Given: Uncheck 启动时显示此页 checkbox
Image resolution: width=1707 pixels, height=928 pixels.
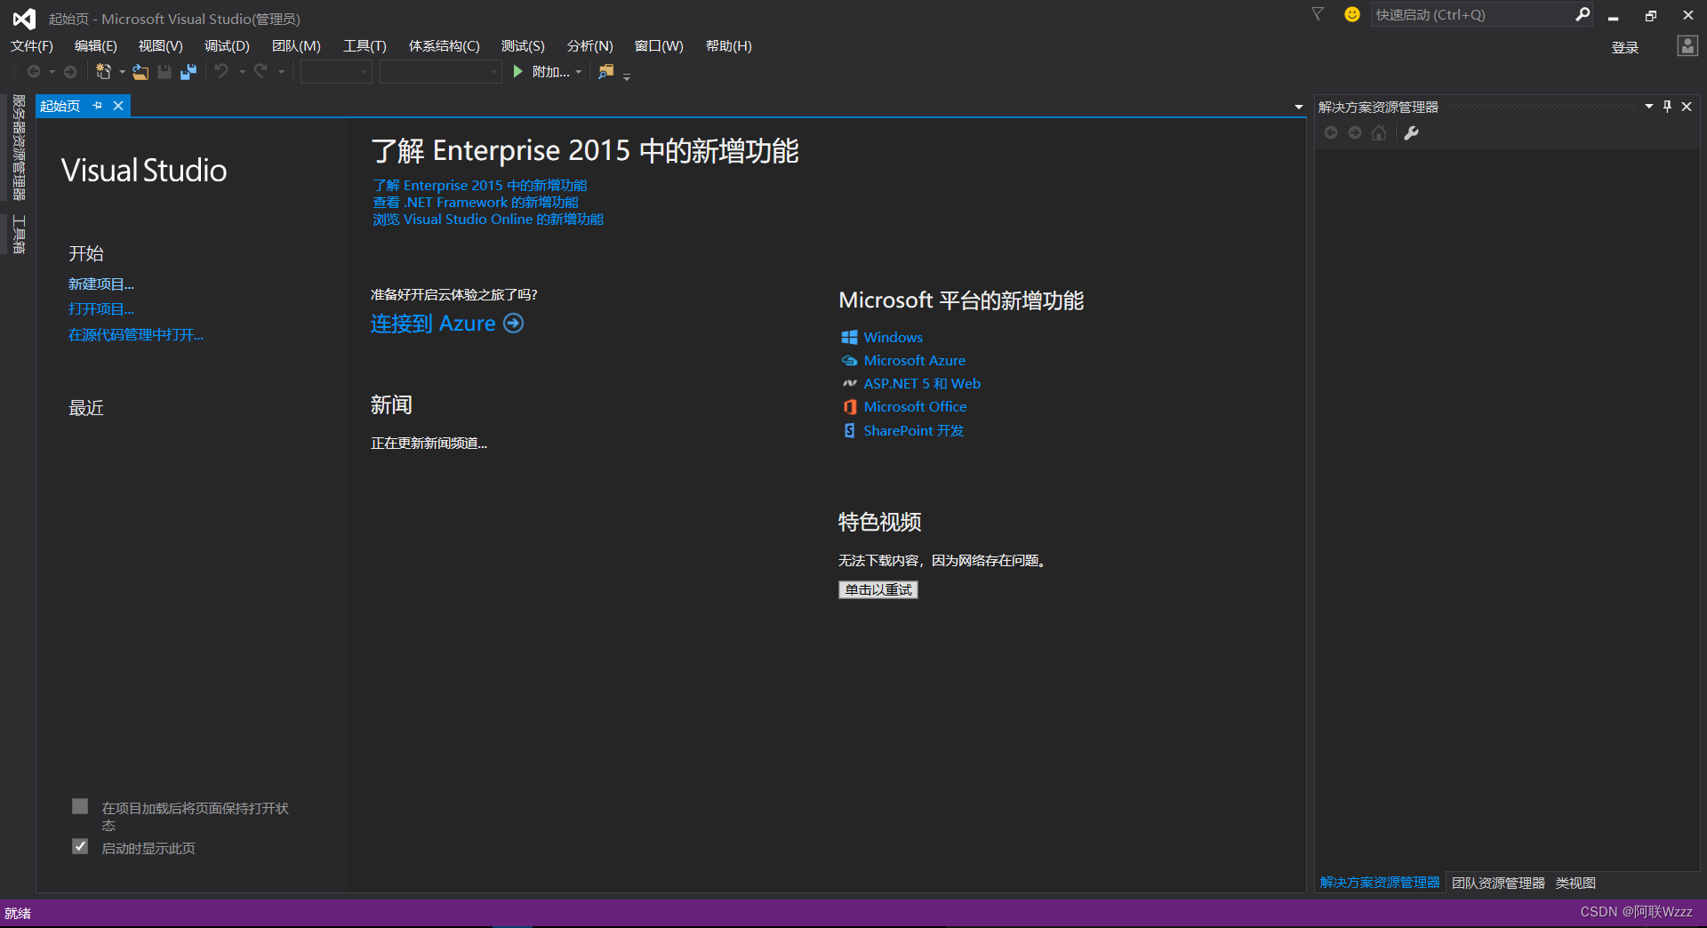Looking at the screenshot, I should click(x=80, y=846).
